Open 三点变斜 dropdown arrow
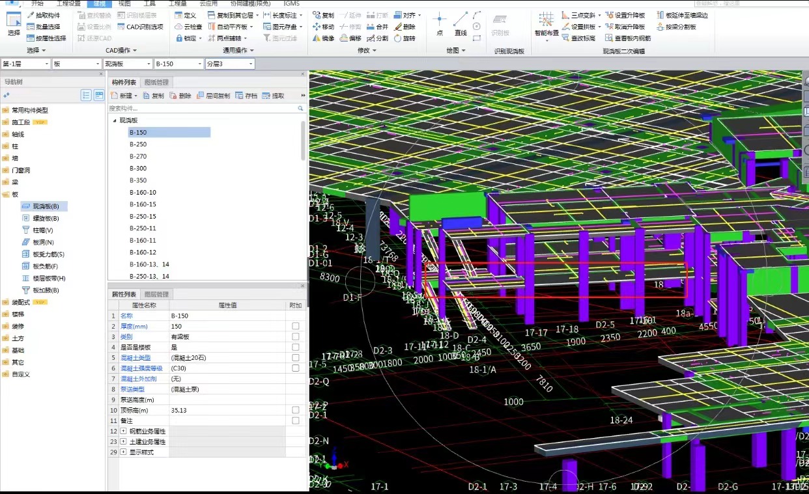 point(599,15)
